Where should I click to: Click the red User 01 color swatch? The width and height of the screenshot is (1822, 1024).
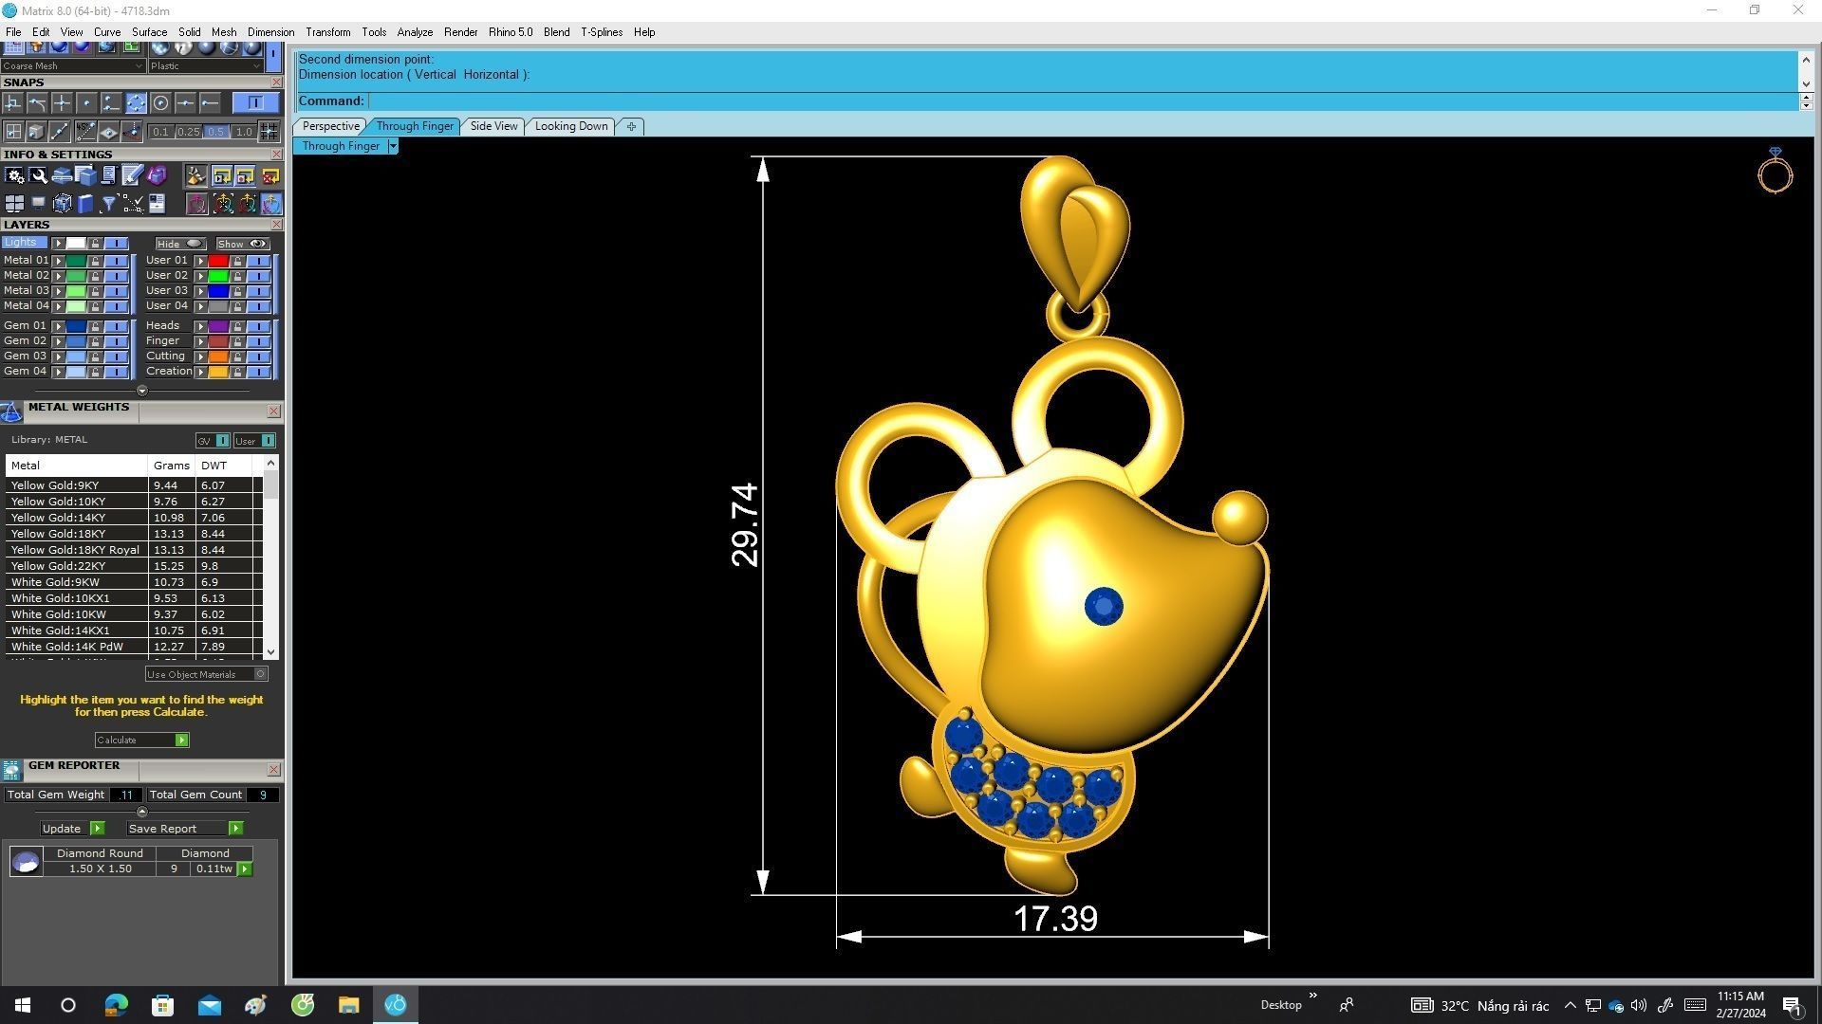tap(218, 261)
